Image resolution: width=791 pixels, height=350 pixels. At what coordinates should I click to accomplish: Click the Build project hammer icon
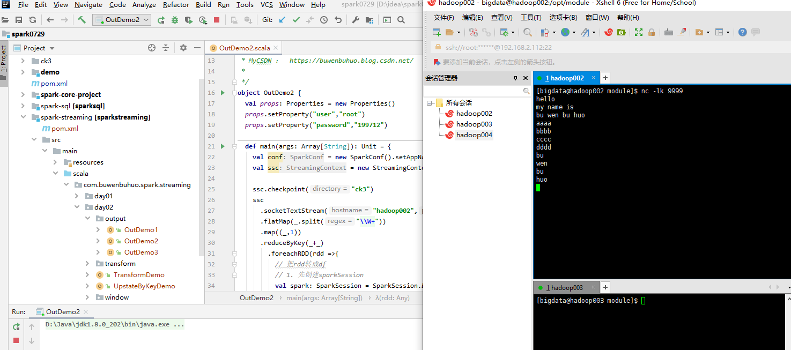82,20
